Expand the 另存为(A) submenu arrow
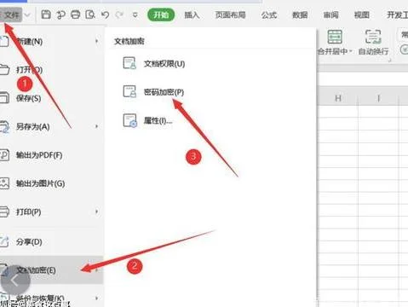Image resolution: width=408 pixels, height=307 pixels. click(x=97, y=126)
